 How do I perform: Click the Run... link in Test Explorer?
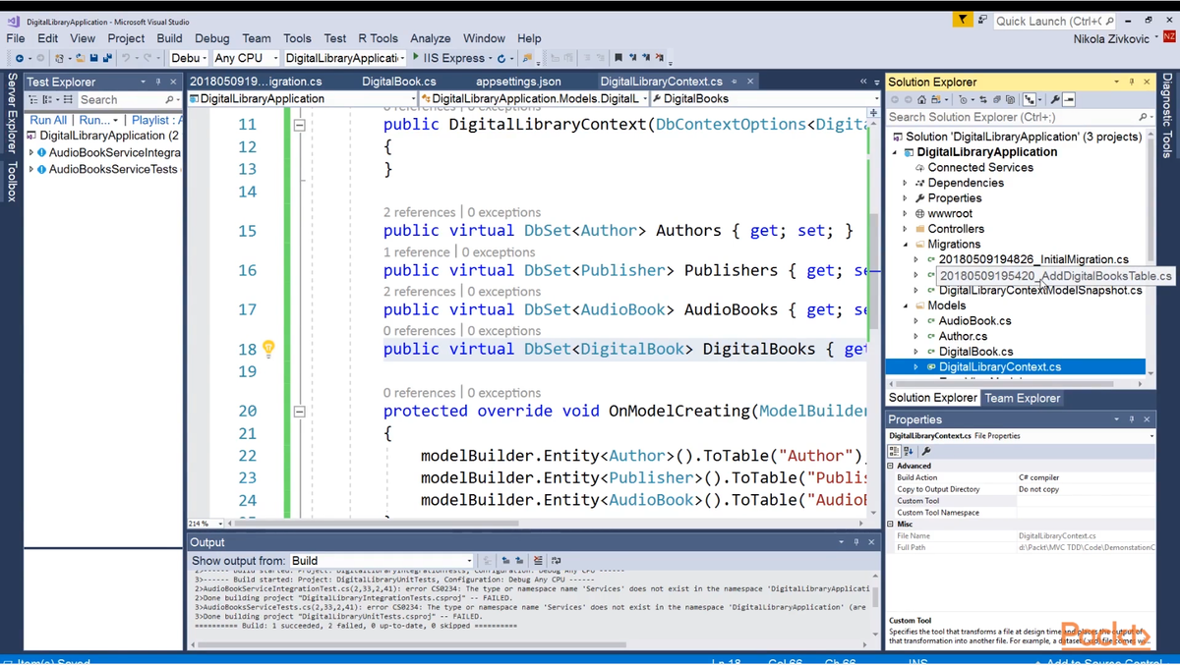[x=94, y=120]
